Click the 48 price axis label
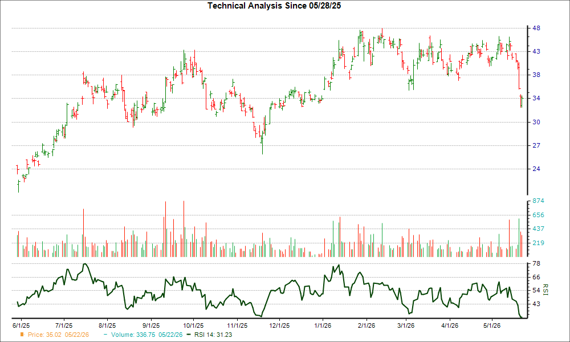The image size is (570, 342). 536,28
